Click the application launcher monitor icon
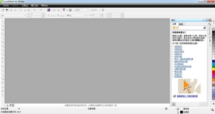Image resolution: width=215 pixels, height=114 pixels. pos(64,10)
